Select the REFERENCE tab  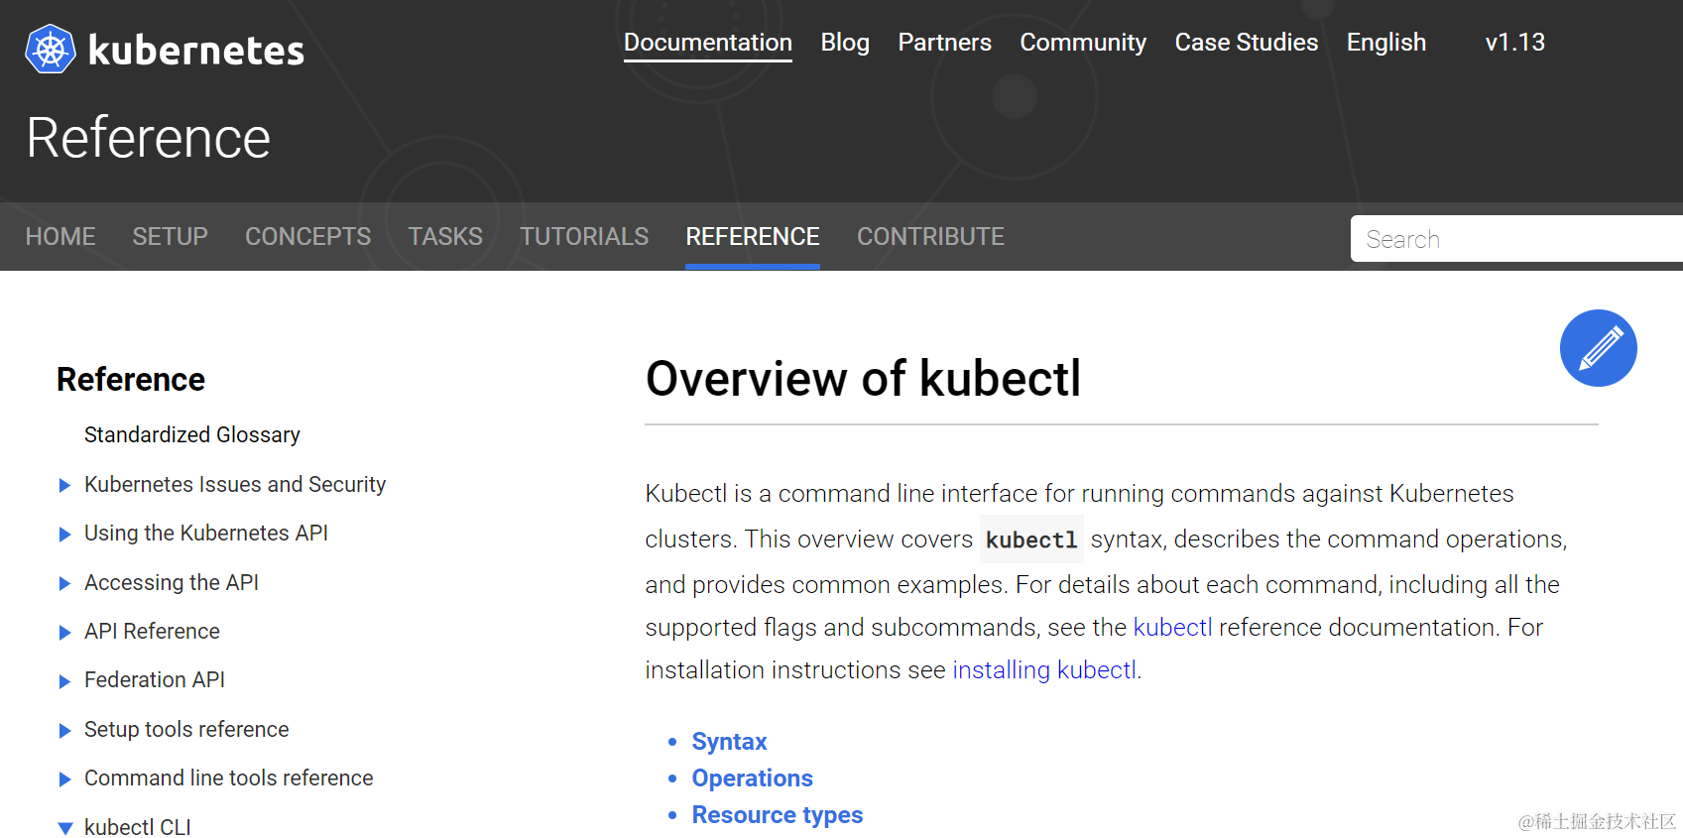[753, 236]
